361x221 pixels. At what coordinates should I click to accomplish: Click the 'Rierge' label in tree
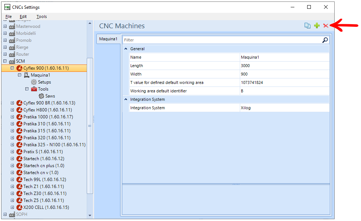(22, 47)
